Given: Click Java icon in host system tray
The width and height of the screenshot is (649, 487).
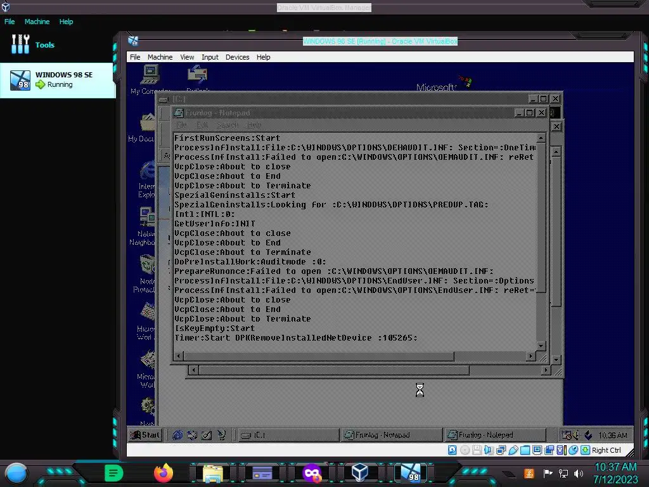Looking at the screenshot, I should 529,473.
